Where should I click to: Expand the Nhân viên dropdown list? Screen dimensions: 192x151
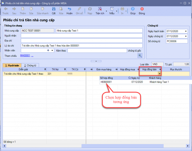point(52,51)
